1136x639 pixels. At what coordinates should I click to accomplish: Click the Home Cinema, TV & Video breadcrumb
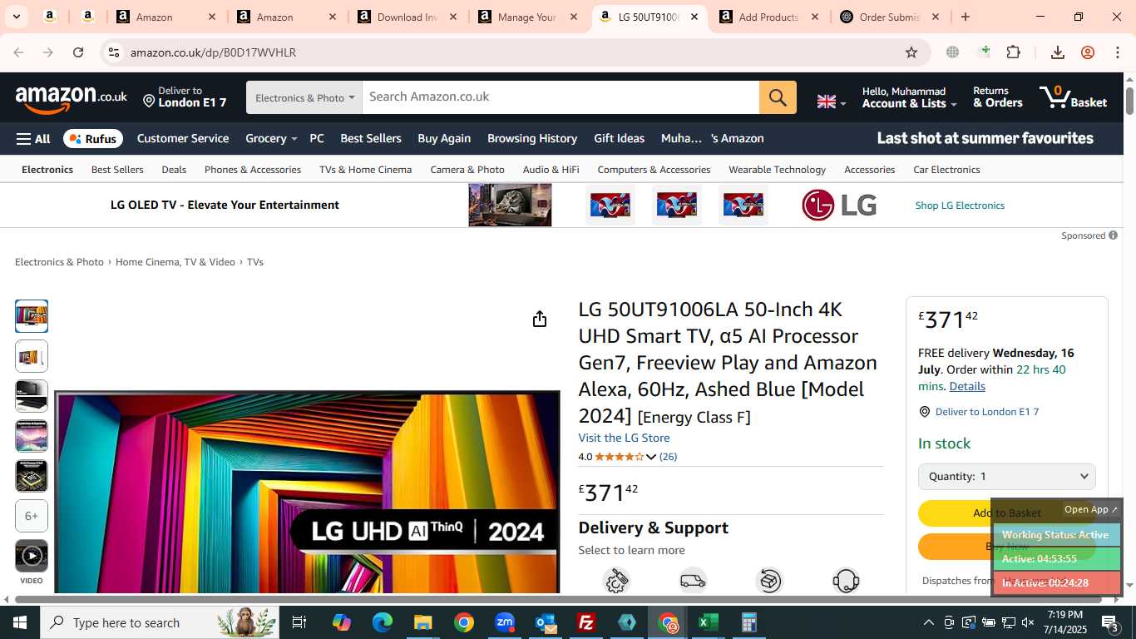pyautogui.click(x=175, y=262)
